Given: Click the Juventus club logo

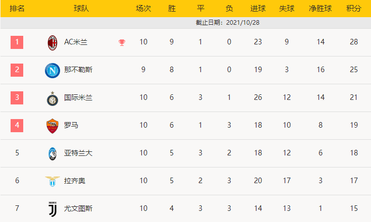Looking at the screenshot, I should pyautogui.click(x=52, y=209).
